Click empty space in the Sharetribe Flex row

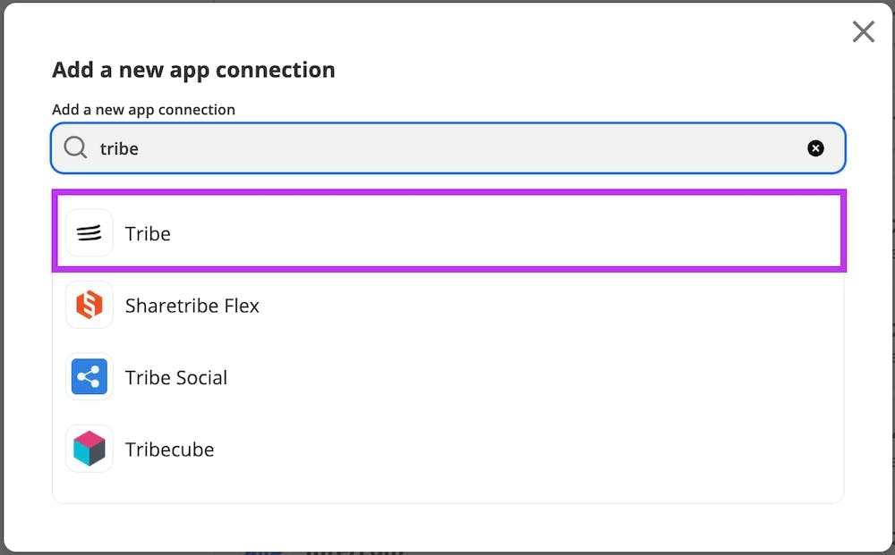pos(537,306)
